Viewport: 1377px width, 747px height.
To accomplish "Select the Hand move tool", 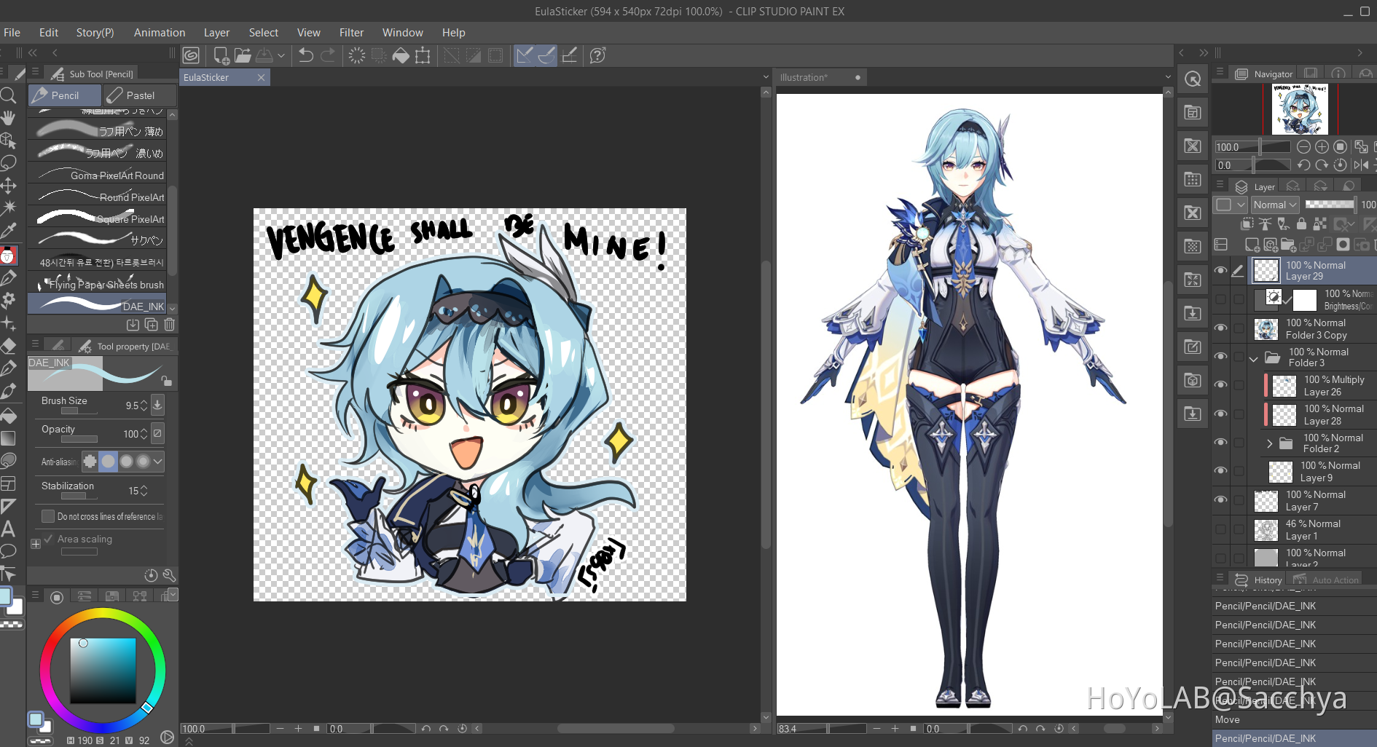I will 8,118.
